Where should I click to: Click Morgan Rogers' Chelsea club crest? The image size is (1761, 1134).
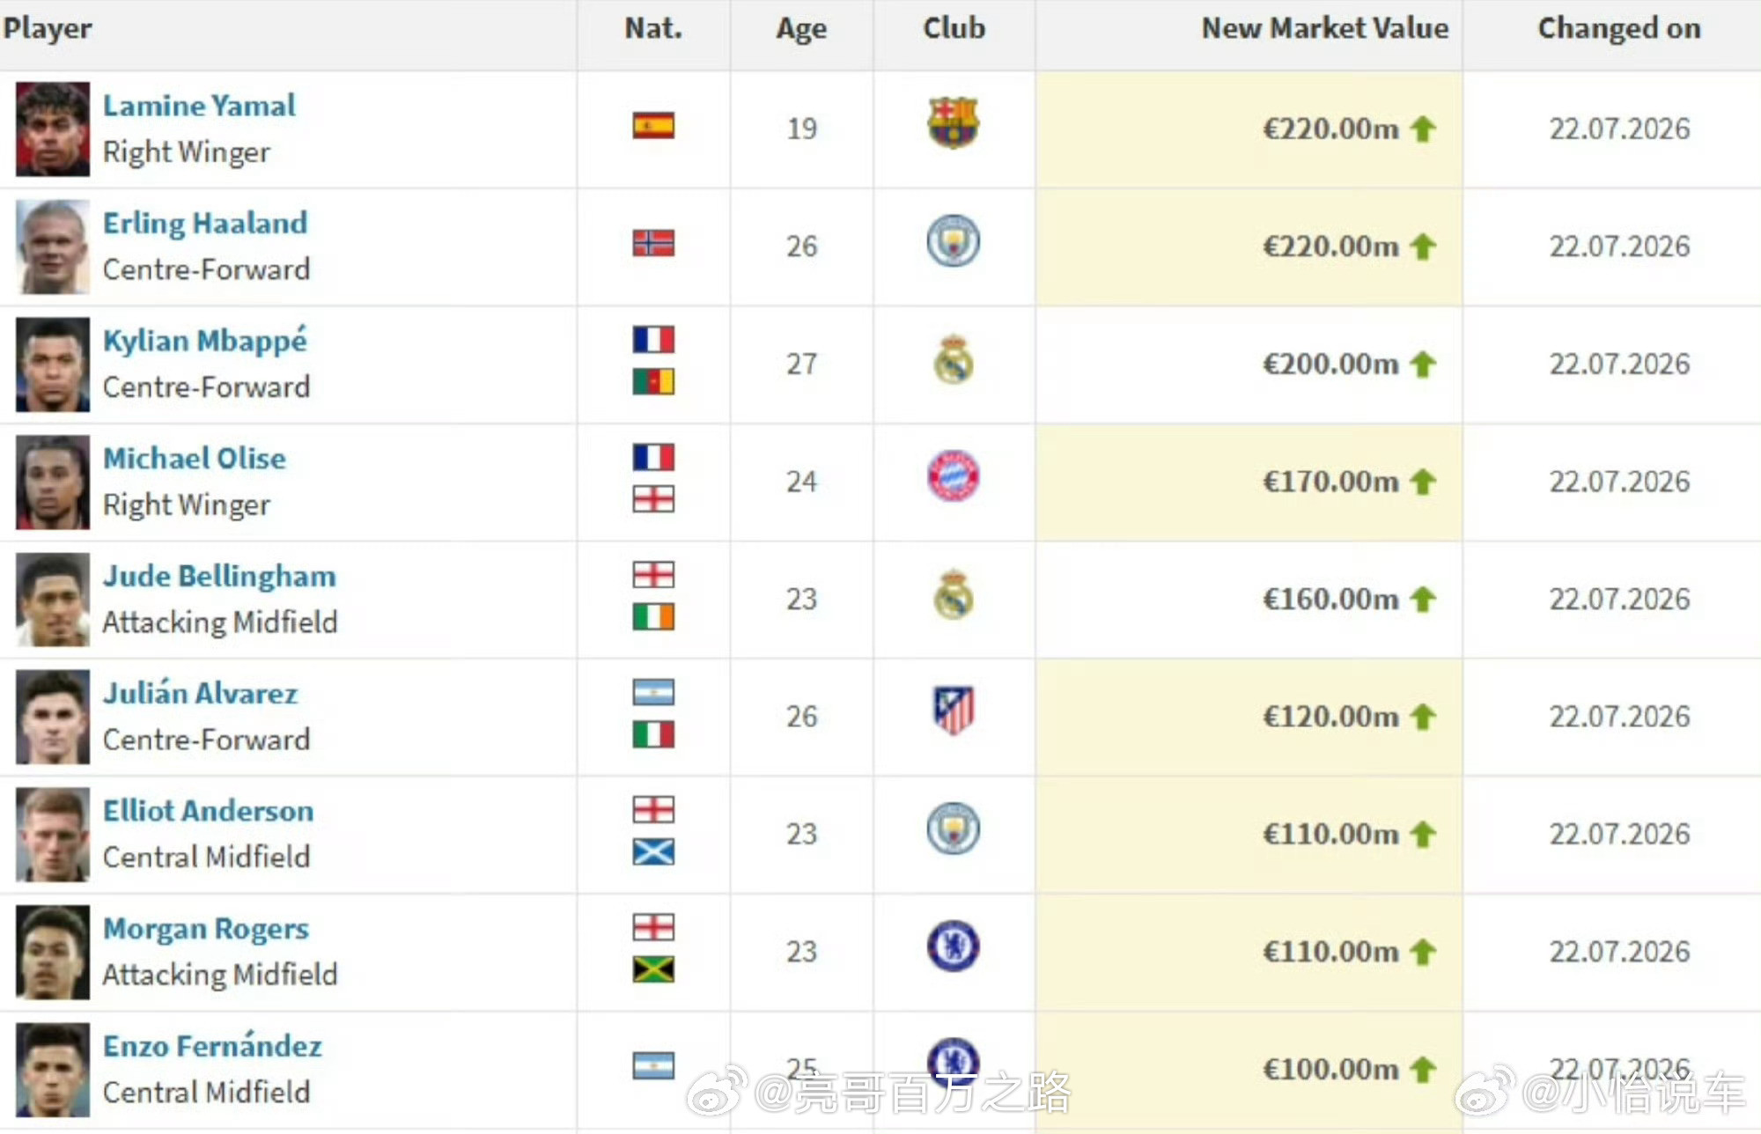tap(954, 946)
